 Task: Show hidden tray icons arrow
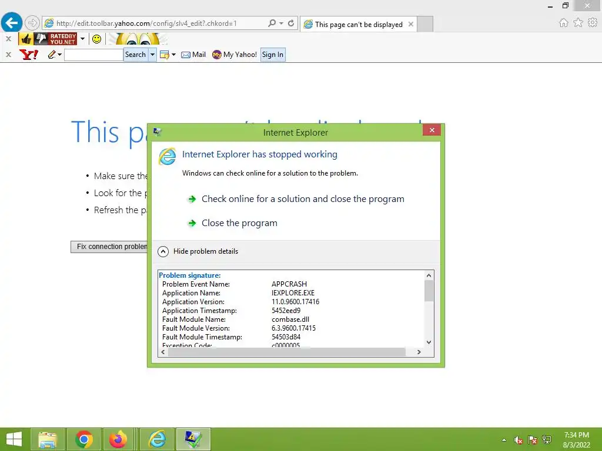click(x=504, y=440)
